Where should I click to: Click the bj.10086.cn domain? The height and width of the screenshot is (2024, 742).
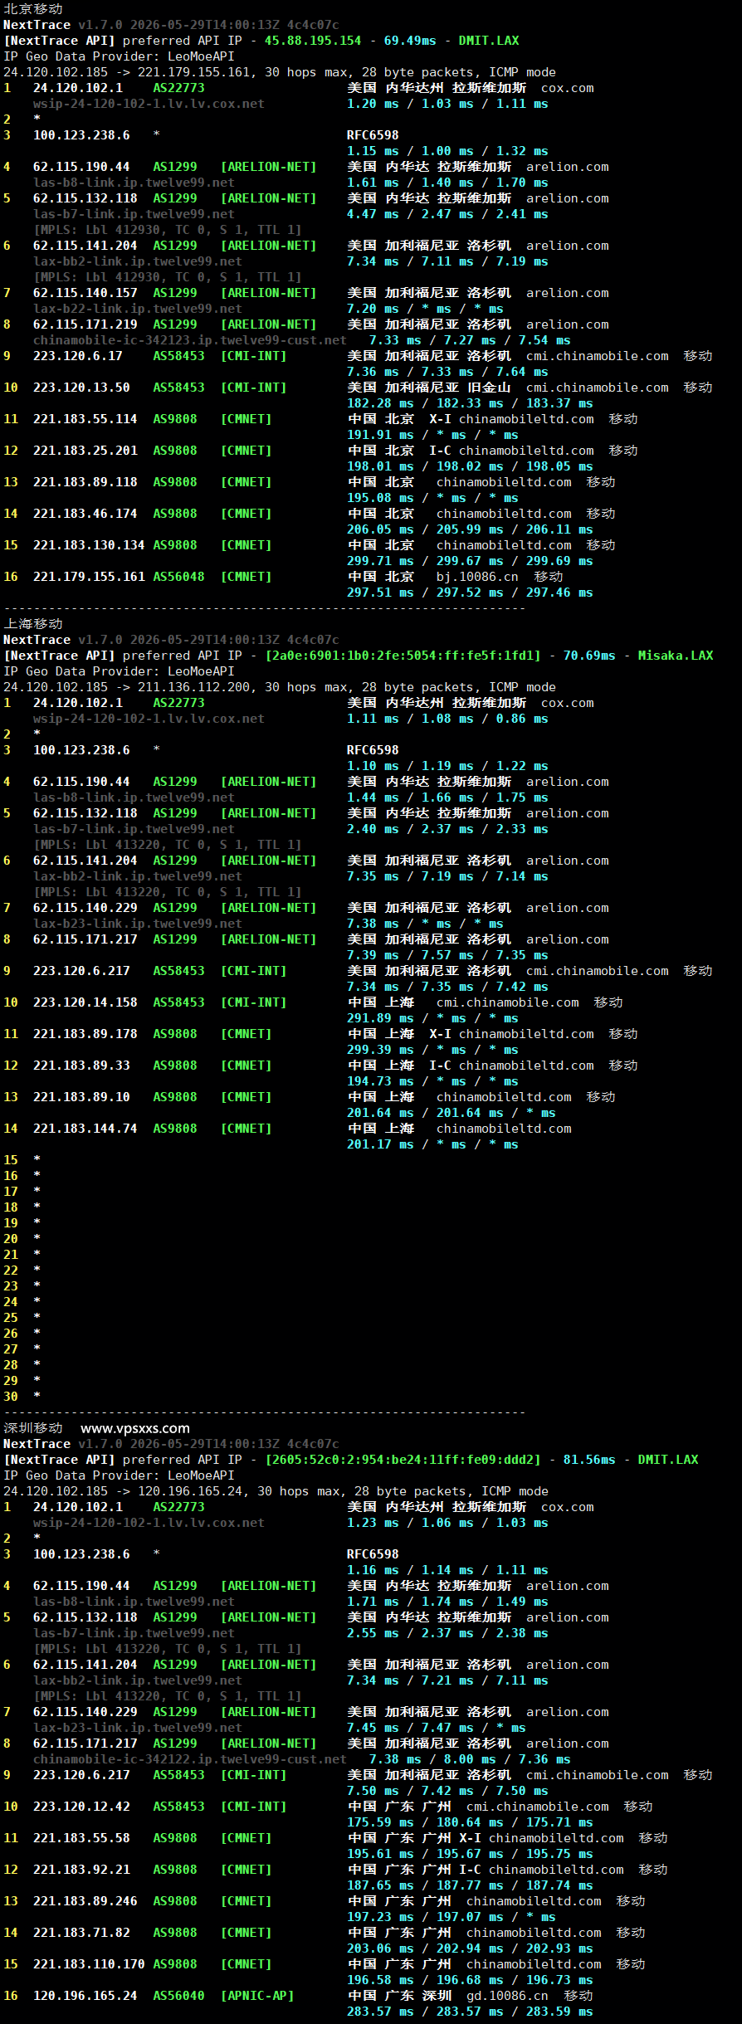click(477, 576)
